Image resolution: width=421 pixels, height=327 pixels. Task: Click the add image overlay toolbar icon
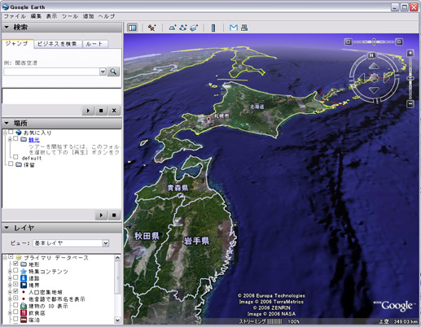pos(194,28)
